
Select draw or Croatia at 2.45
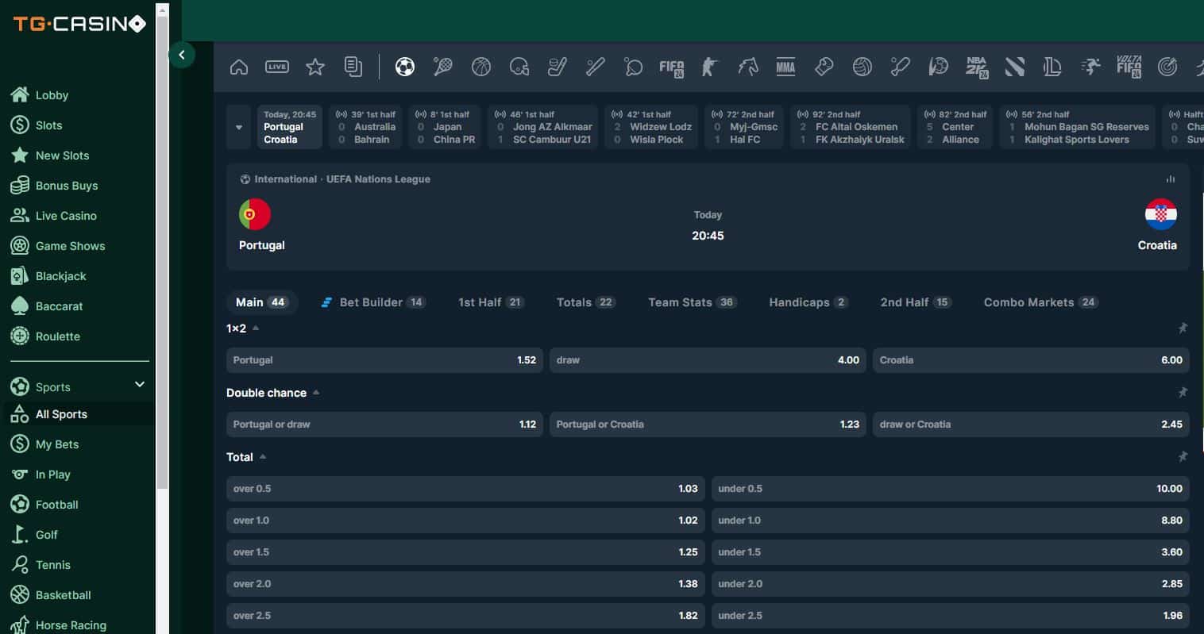pos(1031,425)
